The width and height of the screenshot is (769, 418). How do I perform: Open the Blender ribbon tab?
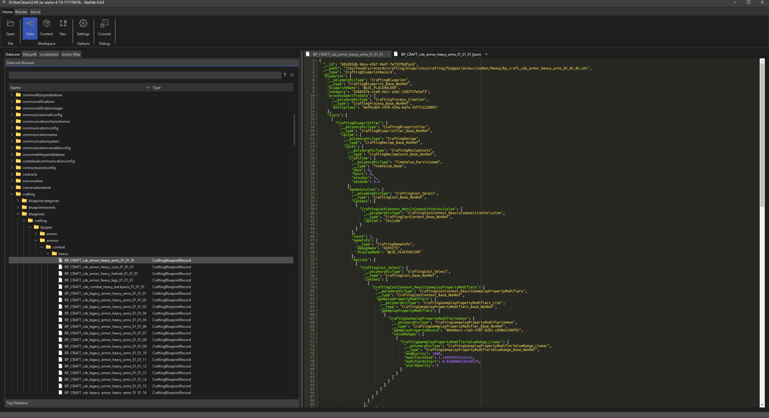click(x=21, y=12)
